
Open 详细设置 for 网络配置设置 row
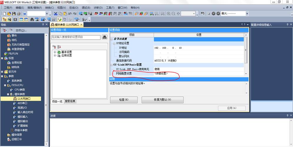[161, 73]
